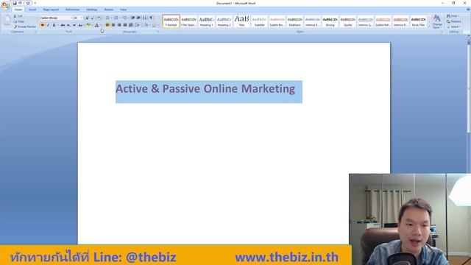Apply the Quote style
471x265 pixels.
(x=348, y=21)
